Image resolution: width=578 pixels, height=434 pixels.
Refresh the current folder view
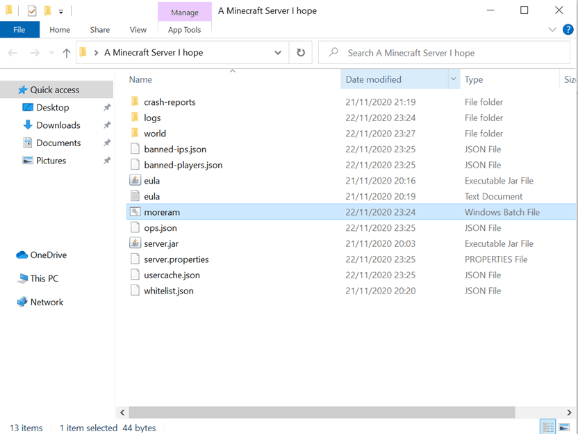(300, 53)
